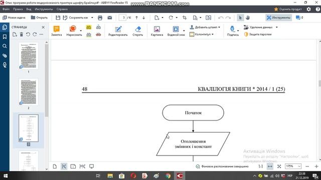Toggle fit to width button

270,166
